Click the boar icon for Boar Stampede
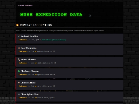 pyautogui.click(x=19, y=48)
